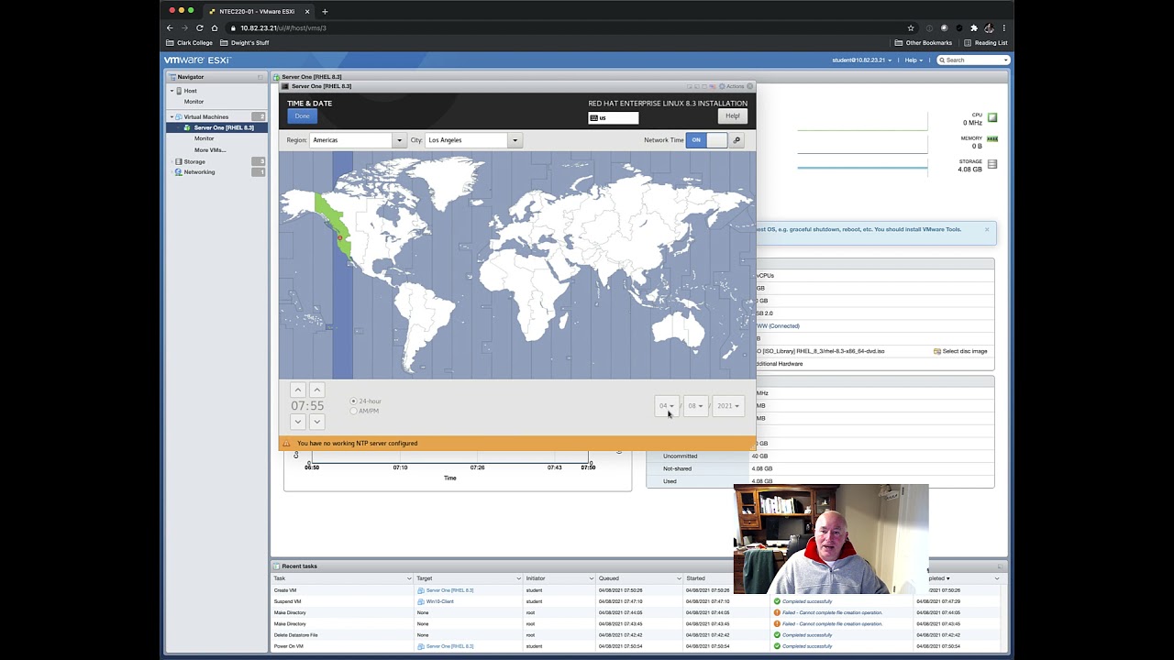Open student@10.82.23.21 user menu
Image resolution: width=1174 pixels, height=660 pixels.
pos(861,60)
